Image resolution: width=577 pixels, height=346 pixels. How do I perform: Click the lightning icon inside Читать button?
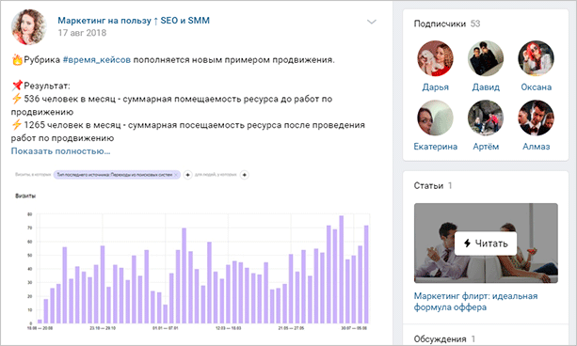point(467,243)
